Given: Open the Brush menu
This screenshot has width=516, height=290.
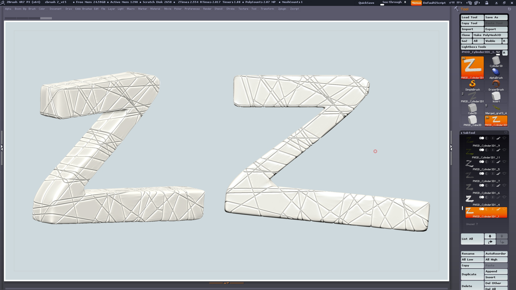Looking at the screenshot, I should point(32,9).
